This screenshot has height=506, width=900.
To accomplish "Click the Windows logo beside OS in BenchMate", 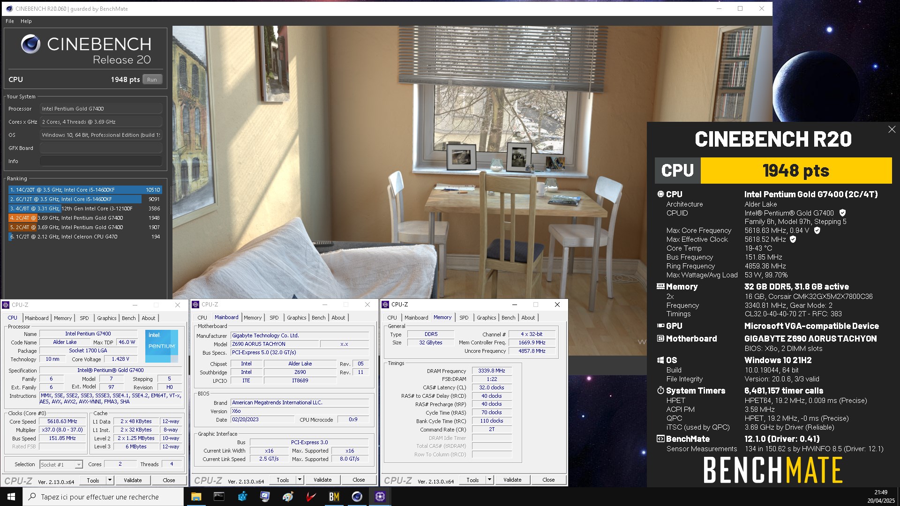I will [x=660, y=360].
